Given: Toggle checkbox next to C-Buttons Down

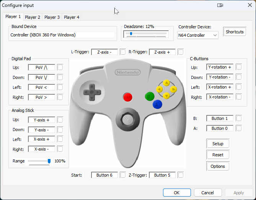Looking at the screenshot, I should [x=239, y=77].
